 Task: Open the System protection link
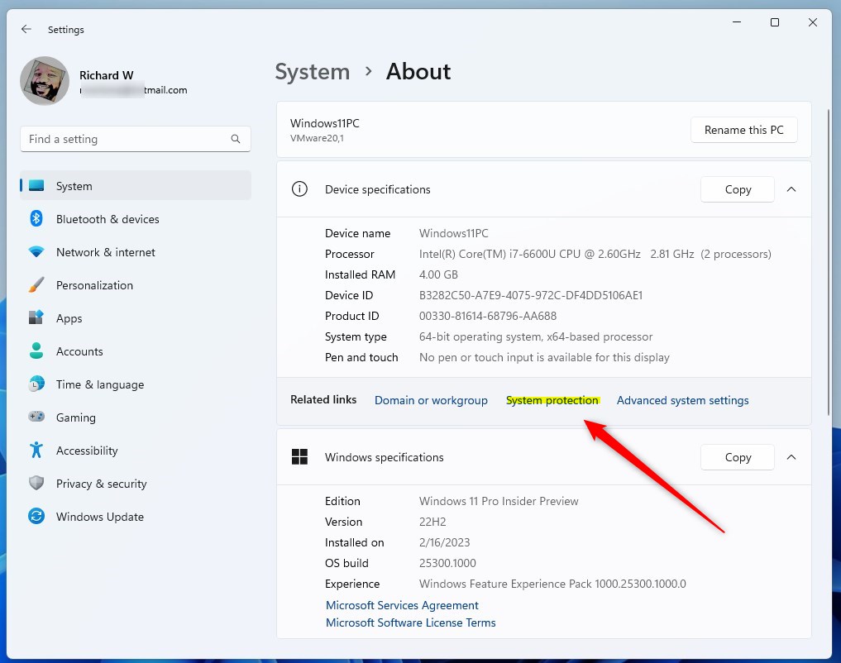(552, 400)
